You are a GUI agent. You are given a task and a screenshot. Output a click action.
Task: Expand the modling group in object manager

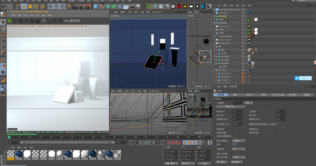(215, 70)
